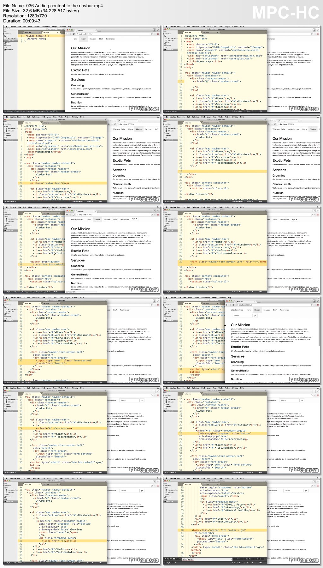In the 00:08:58 frame, click the Find All button
323x568 pixels.
[259, 559]
